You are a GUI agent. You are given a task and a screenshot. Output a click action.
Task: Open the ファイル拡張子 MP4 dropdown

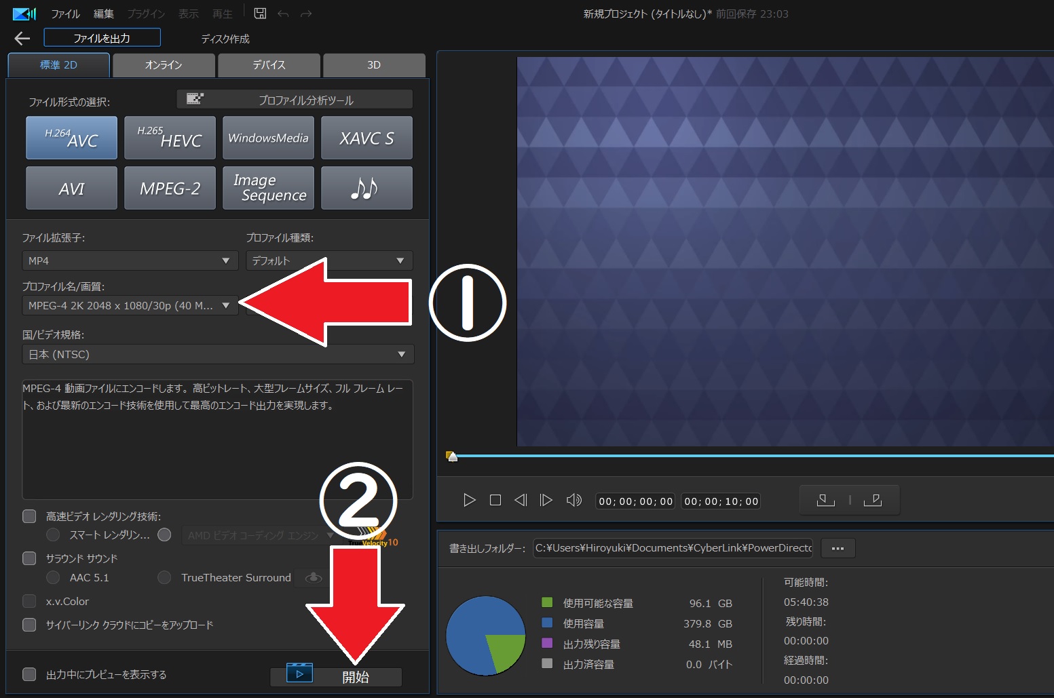[130, 260]
